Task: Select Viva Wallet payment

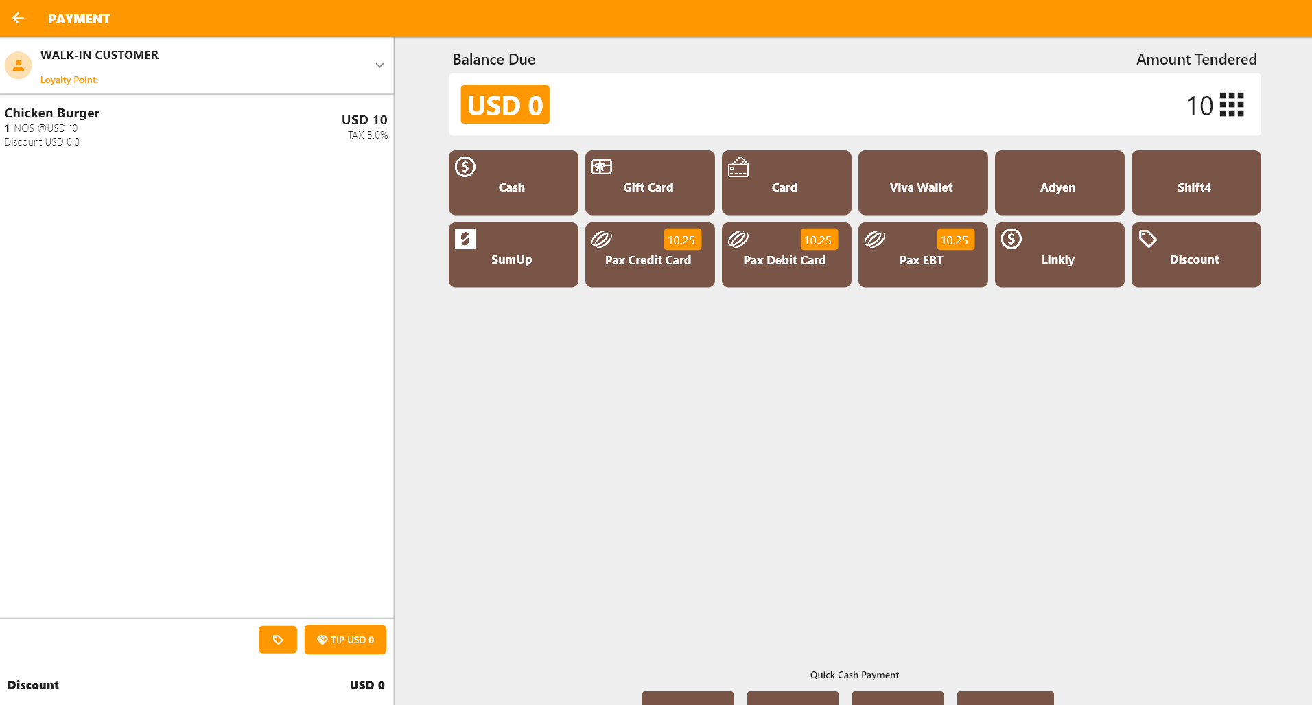Action: point(922,183)
